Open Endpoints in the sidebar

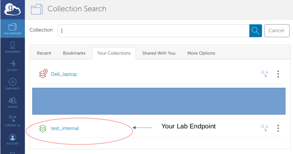(13, 84)
